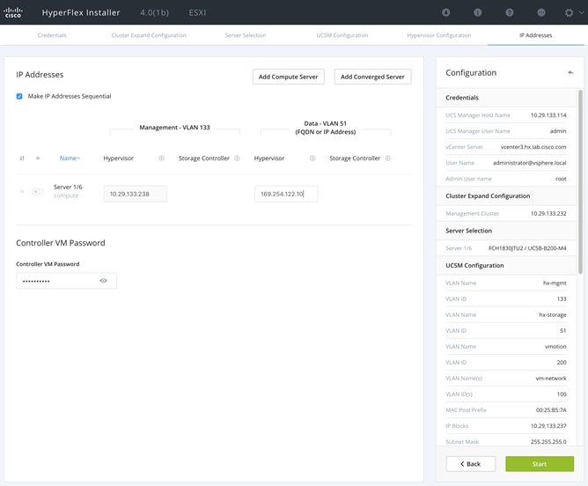Viewport: 588px width, 486px height.
Task: Show info for Management Hypervisor column
Action: click(162, 158)
